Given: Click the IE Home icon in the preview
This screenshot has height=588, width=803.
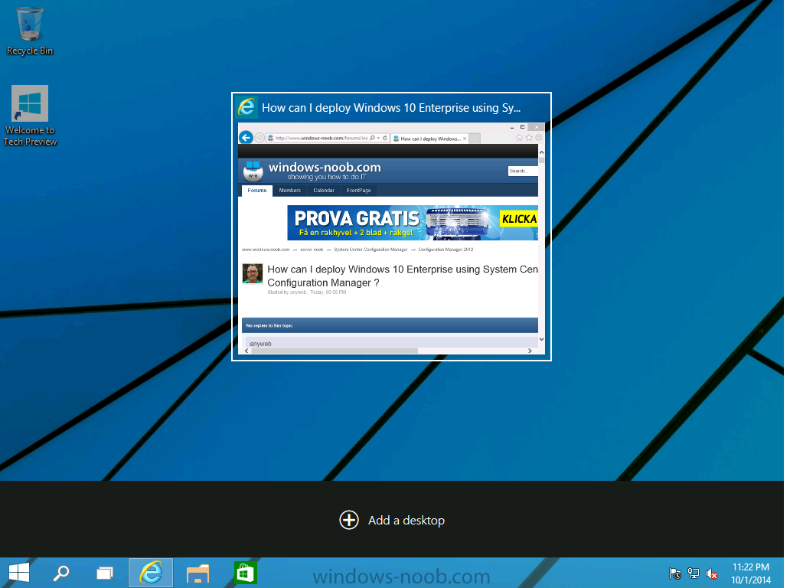Looking at the screenshot, I should 519,138.
